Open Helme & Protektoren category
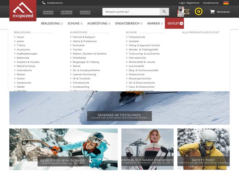 (85, 41)
